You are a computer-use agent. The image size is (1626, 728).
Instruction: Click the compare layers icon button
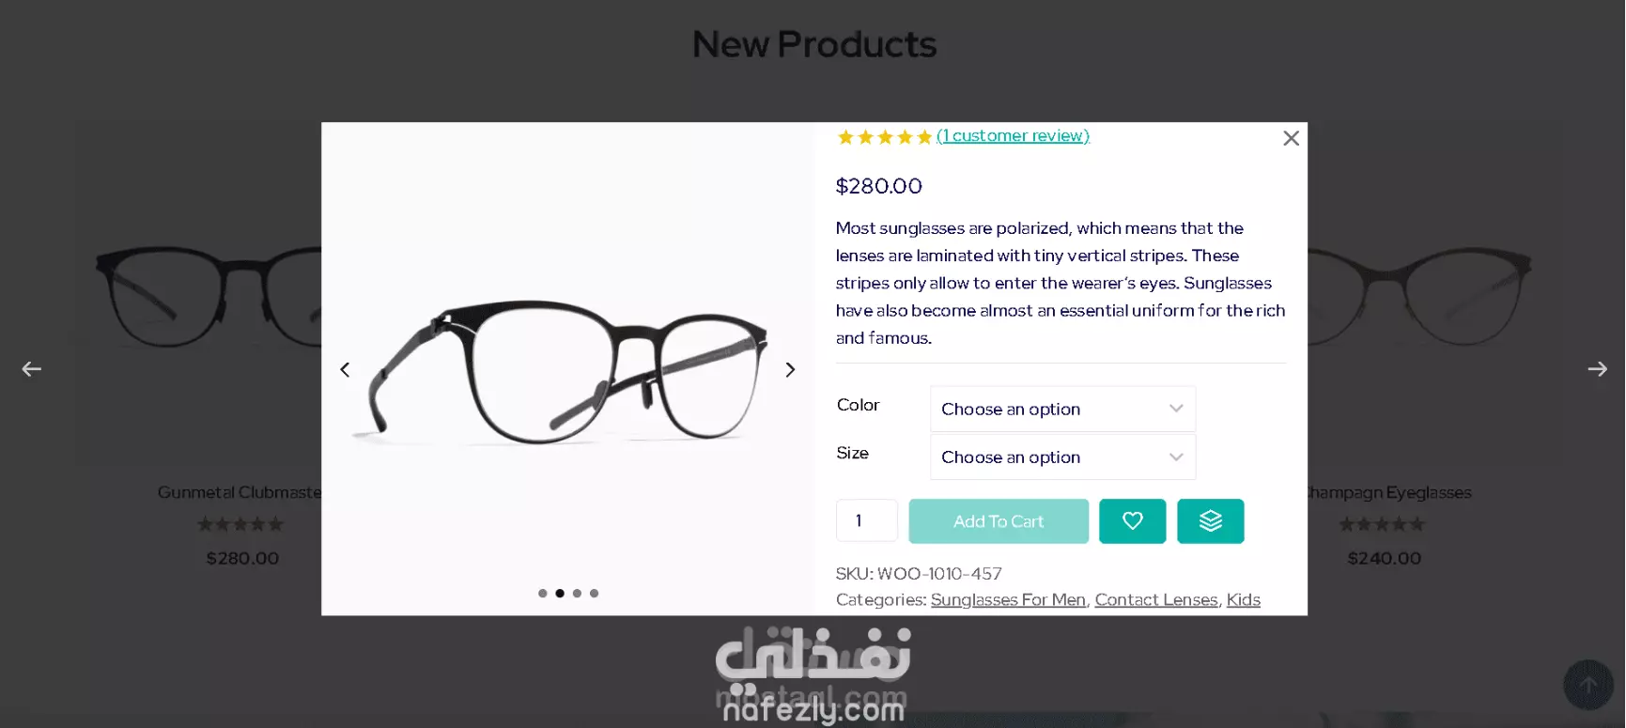1210,521
